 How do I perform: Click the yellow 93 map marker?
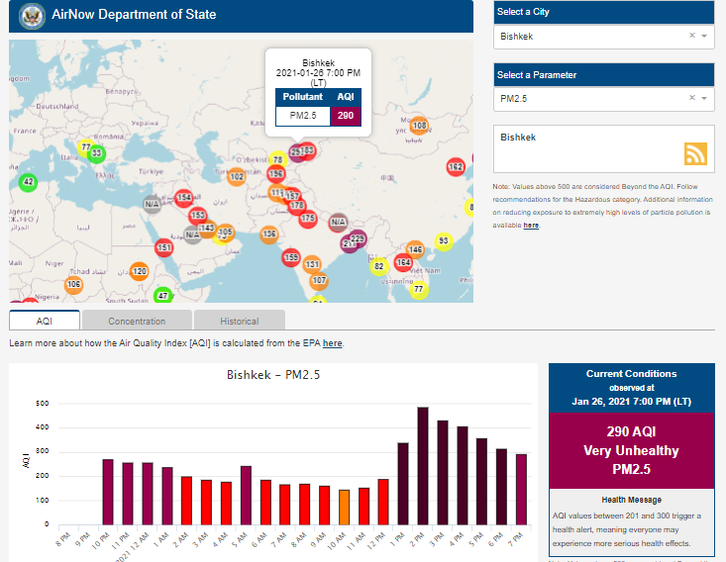point(444,241)
